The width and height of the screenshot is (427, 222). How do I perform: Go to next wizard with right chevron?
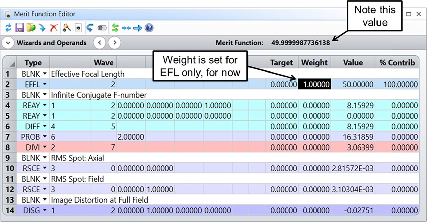114,43
